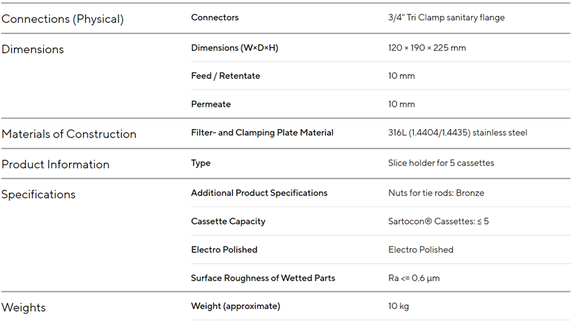Click the Feed / Retentate label
The image size is (572, 323).
(x=226, y=76)
